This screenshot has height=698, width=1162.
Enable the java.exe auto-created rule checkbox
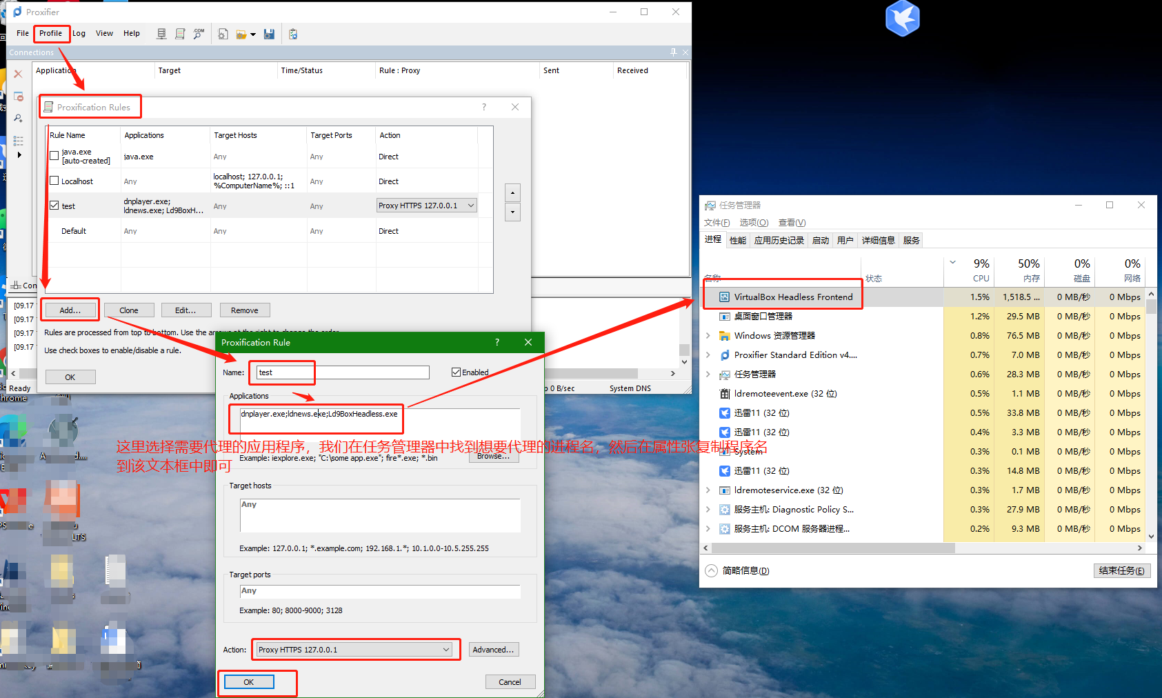[x=54, y=156]
